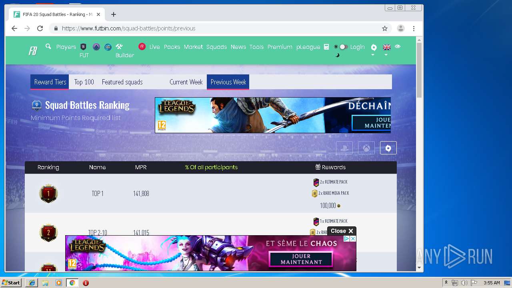Click the TOP 1 name cell
The image size is (512, 288).
tap(98, 194)
